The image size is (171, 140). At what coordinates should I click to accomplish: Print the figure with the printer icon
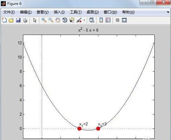[x=25, y=20]
